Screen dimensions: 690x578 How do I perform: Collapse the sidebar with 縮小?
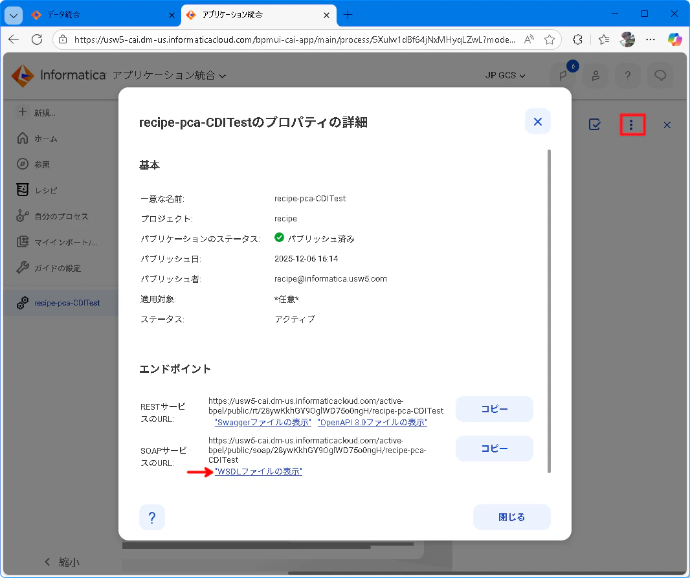point(62,562)
